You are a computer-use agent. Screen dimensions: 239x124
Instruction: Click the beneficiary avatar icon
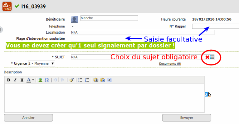click(74, 20)
